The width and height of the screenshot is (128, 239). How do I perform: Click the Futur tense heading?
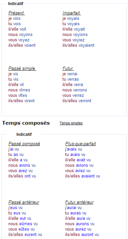click(x=68, y=69)
